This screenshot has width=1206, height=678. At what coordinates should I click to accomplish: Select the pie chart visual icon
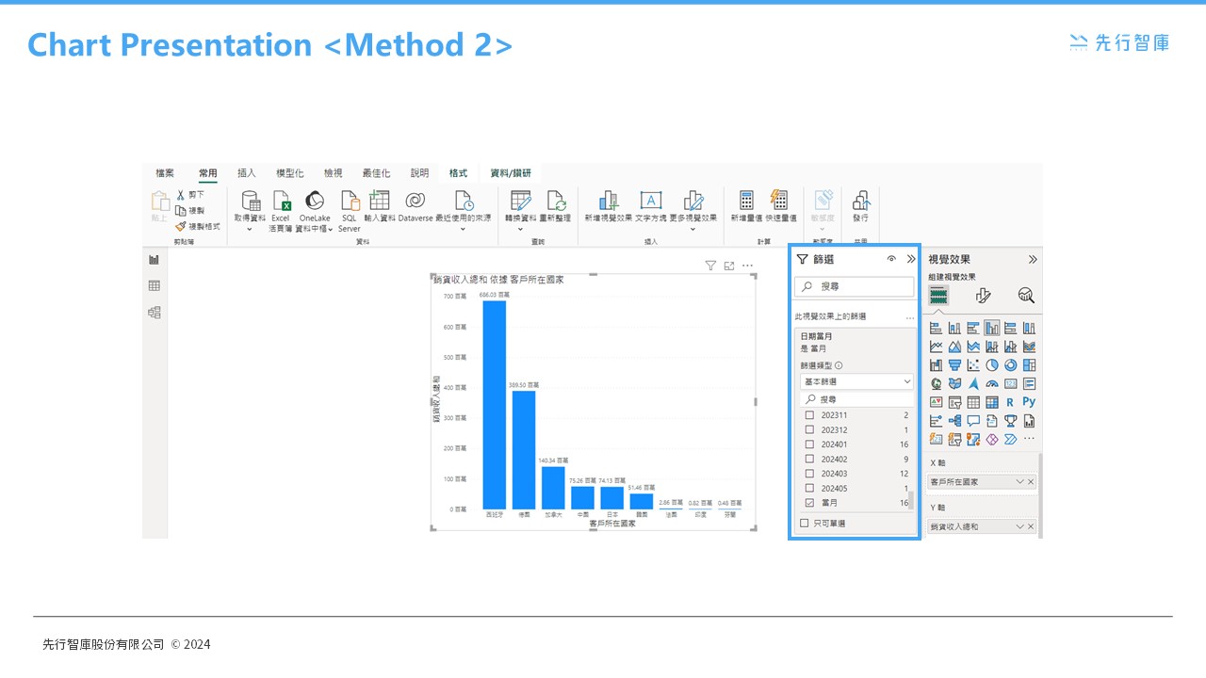(990, 363)
